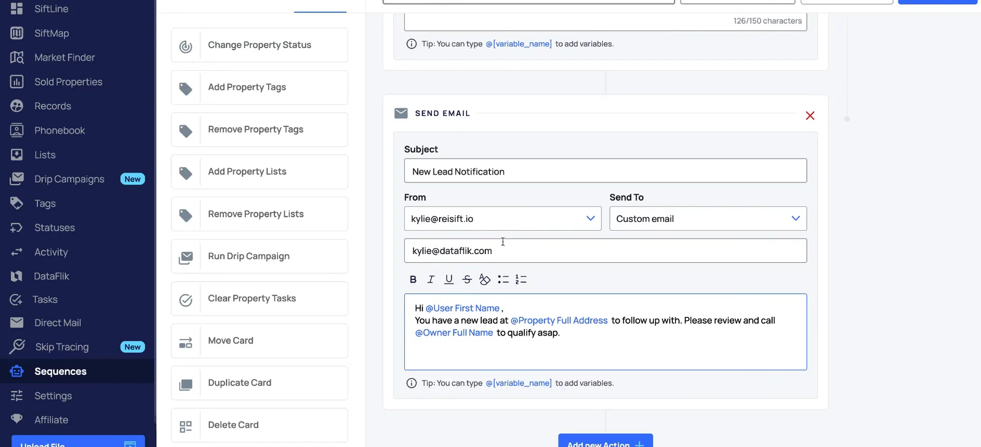The width and height of the screenshot is (981, 447).
Task: Insert a bulleted list
Action: tap(503, 279)
